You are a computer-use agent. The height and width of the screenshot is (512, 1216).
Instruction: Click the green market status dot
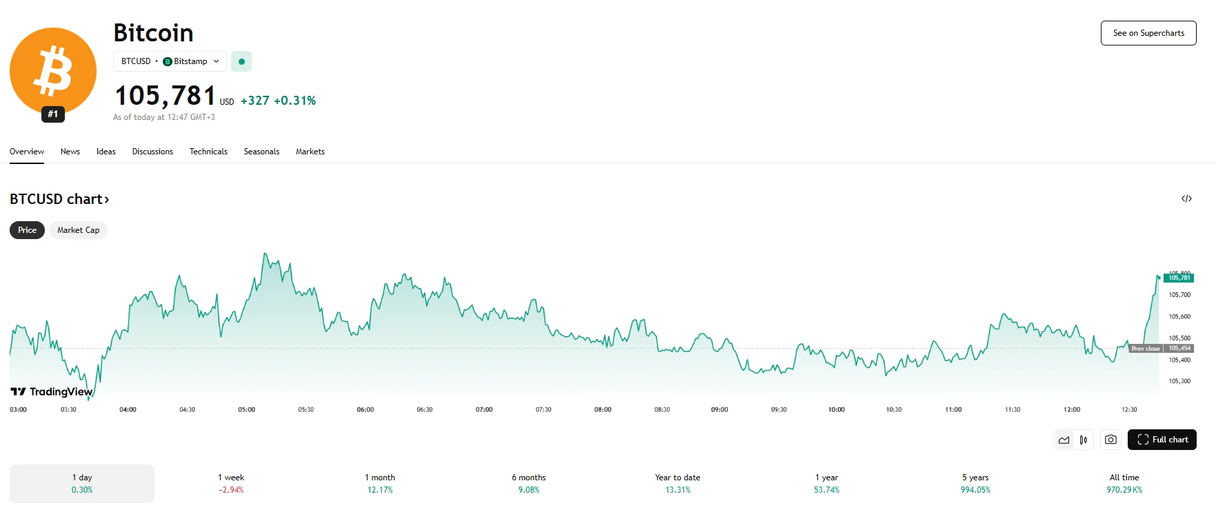241,61
